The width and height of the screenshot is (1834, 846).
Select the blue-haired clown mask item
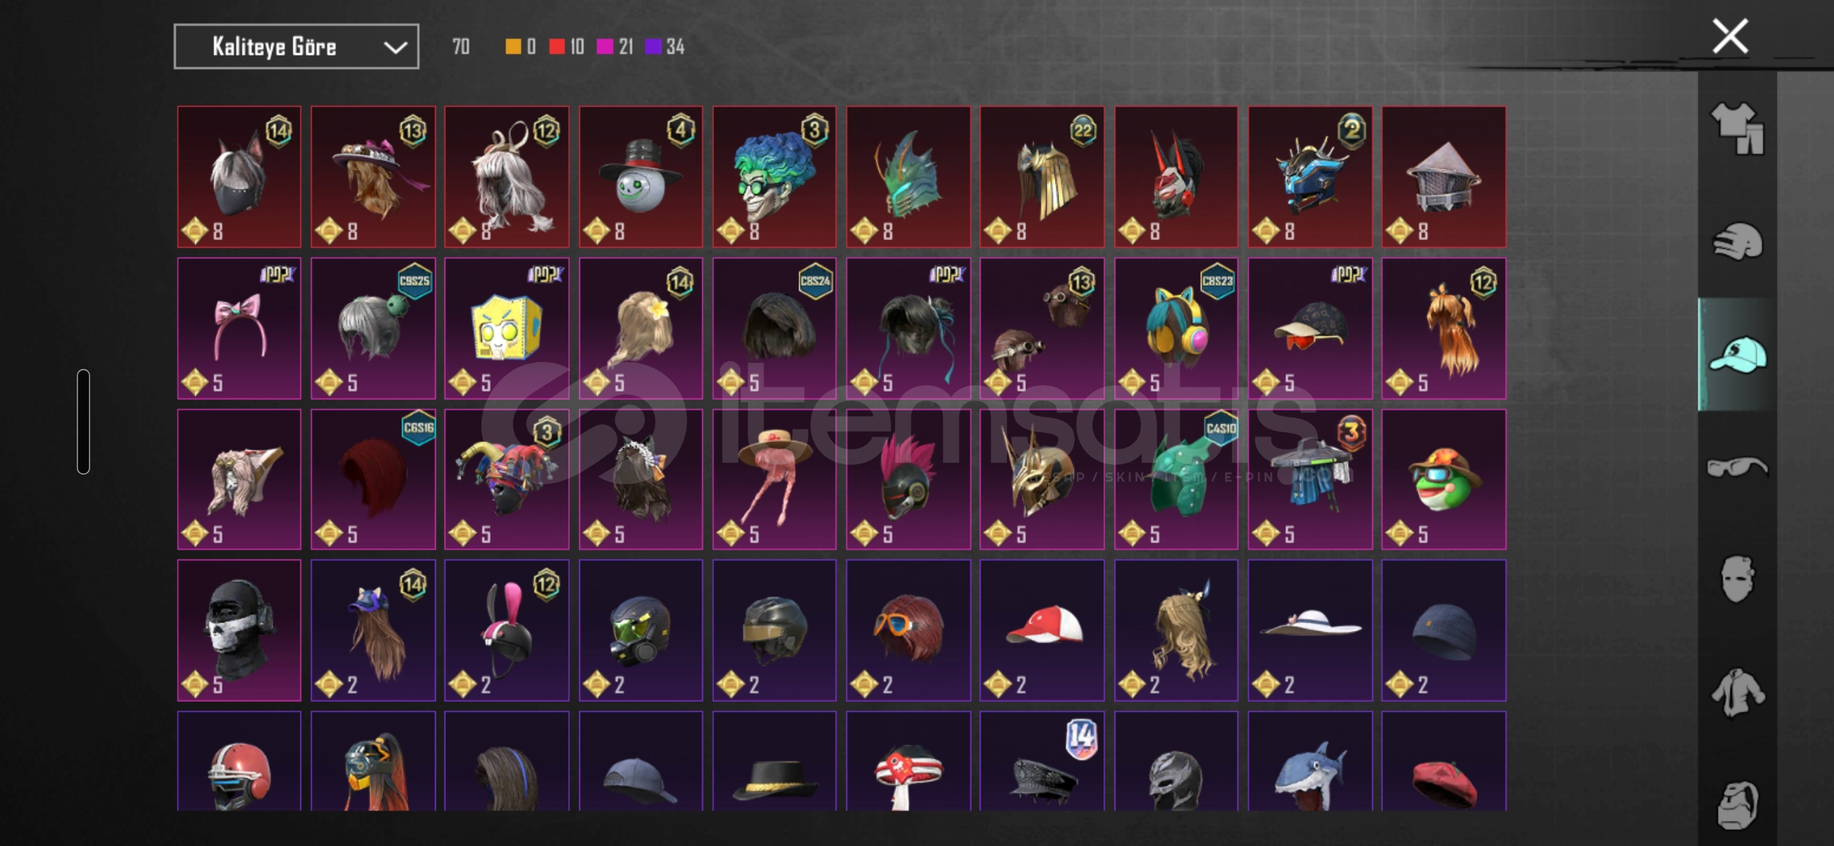pos(774,177)
